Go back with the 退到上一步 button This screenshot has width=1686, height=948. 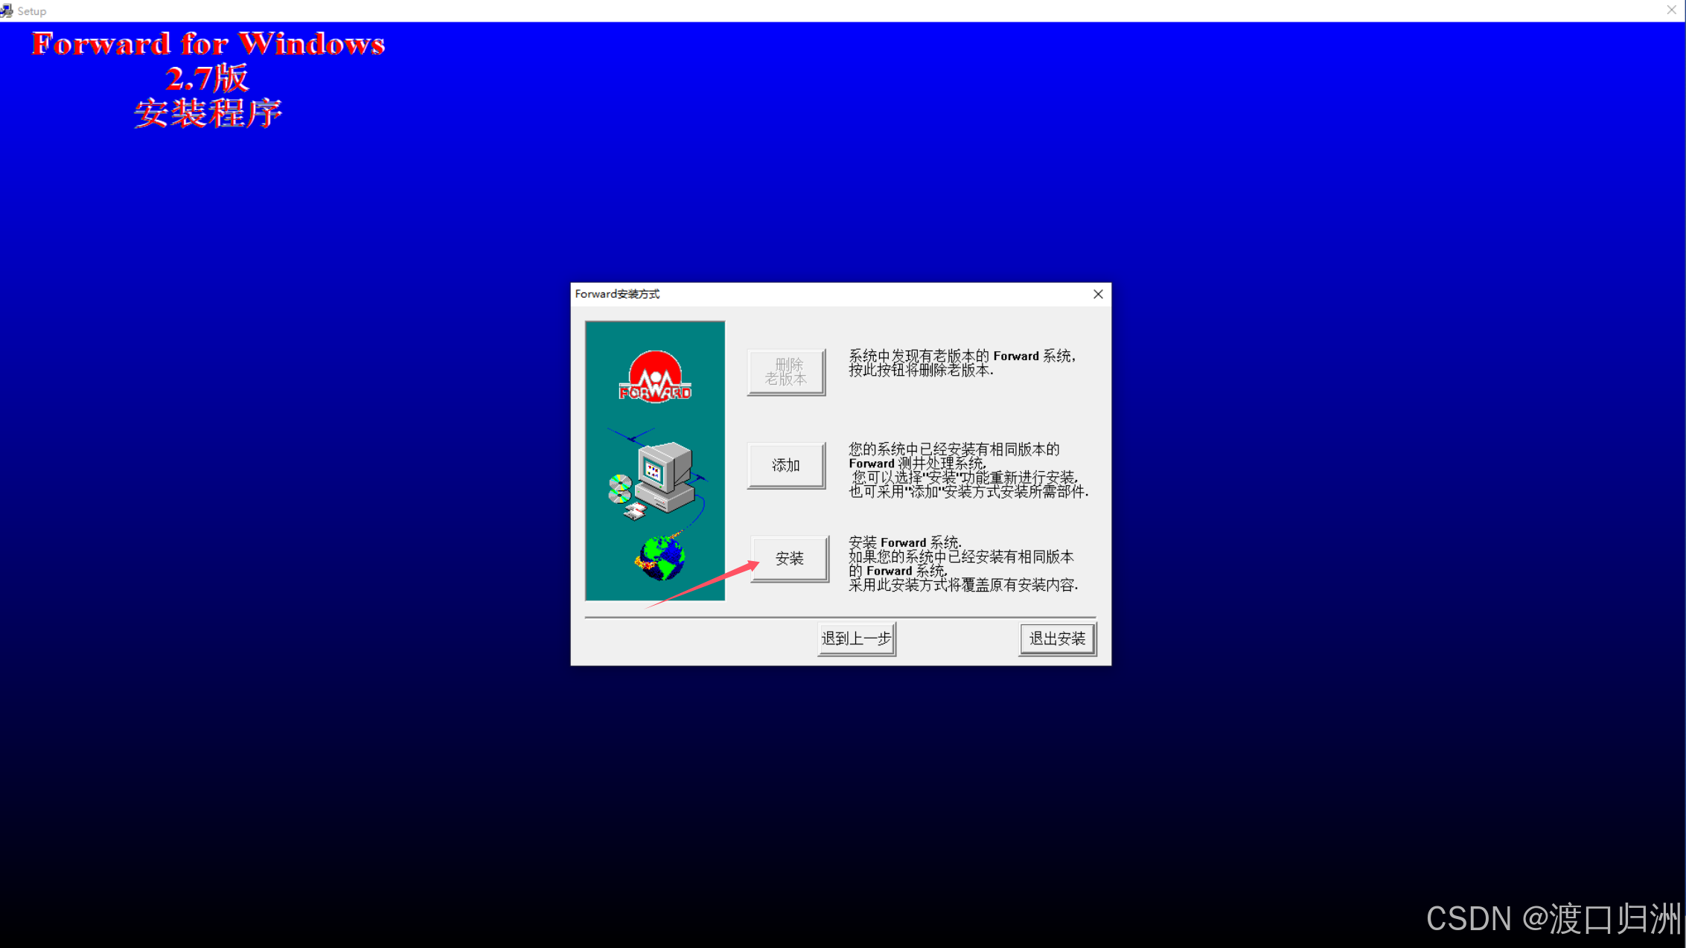(856, 638)
